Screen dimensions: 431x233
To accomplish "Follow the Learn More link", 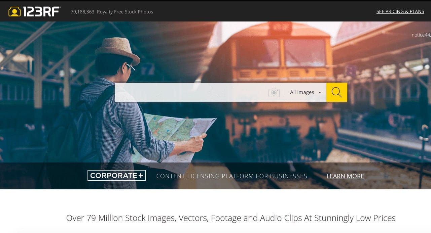I will click(x=345, y=176).
